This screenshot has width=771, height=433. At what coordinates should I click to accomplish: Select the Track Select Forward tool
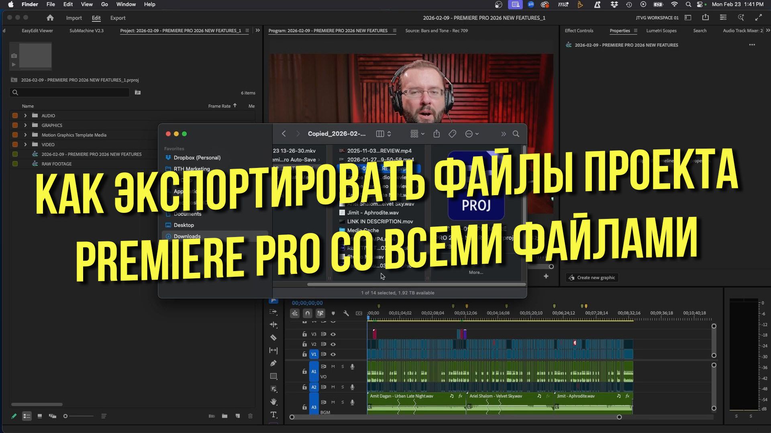(x=274, y=312)
